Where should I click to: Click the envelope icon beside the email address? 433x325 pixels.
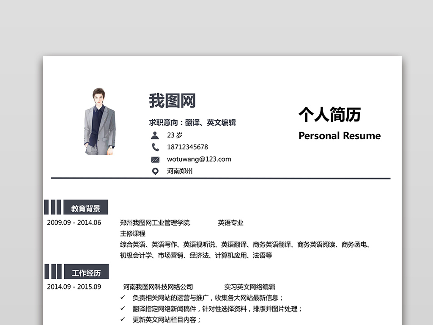point(155,159)
